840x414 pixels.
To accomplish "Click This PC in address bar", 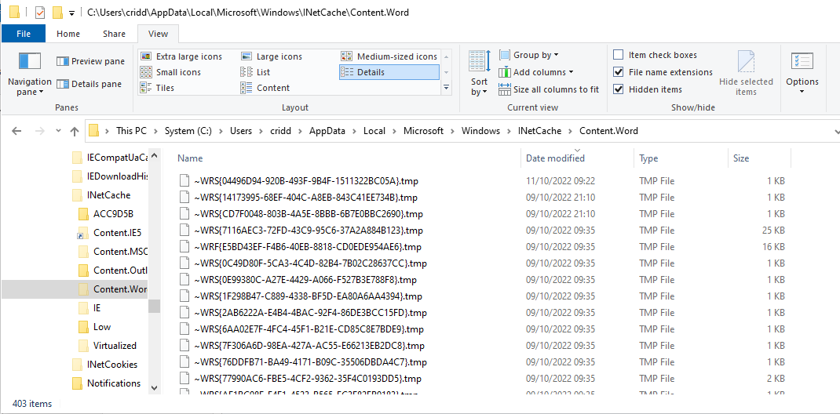I will tap(131, 130).
